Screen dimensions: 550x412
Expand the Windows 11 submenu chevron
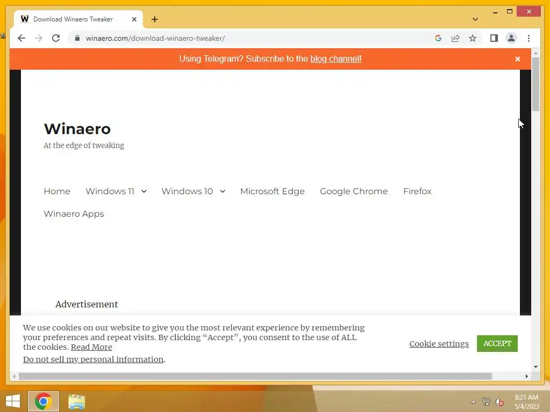tap(144, 192)
